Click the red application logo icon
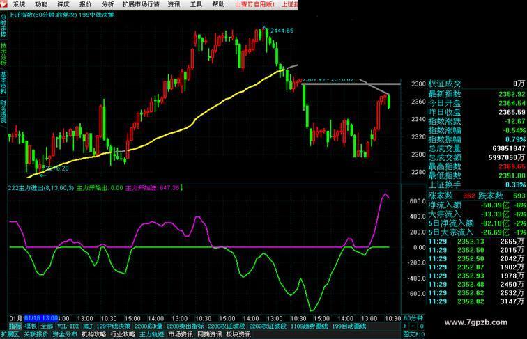The width and height of the screenshot is (527, 339). (x=4, y=4)
